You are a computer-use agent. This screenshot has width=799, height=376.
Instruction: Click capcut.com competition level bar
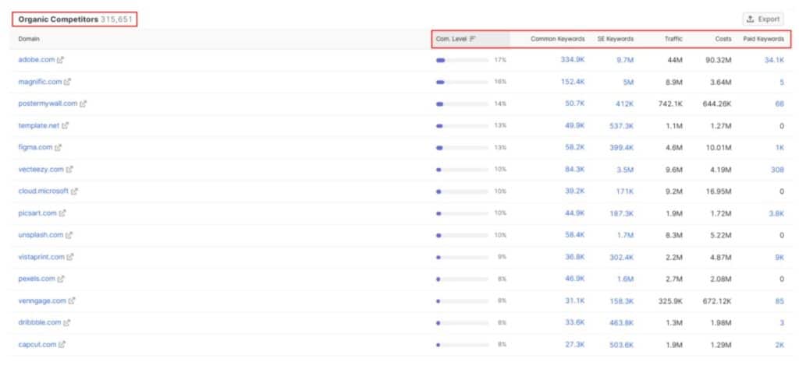[462, 345]
